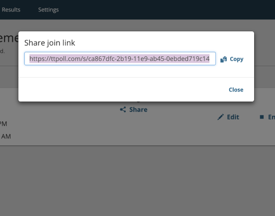
Task: Click the Share network icon
Action: [123, 109]
